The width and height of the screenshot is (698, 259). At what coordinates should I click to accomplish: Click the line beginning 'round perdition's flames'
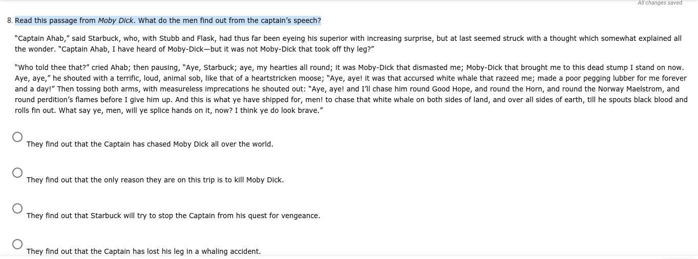pyautogui.click(x=351, y=100)
